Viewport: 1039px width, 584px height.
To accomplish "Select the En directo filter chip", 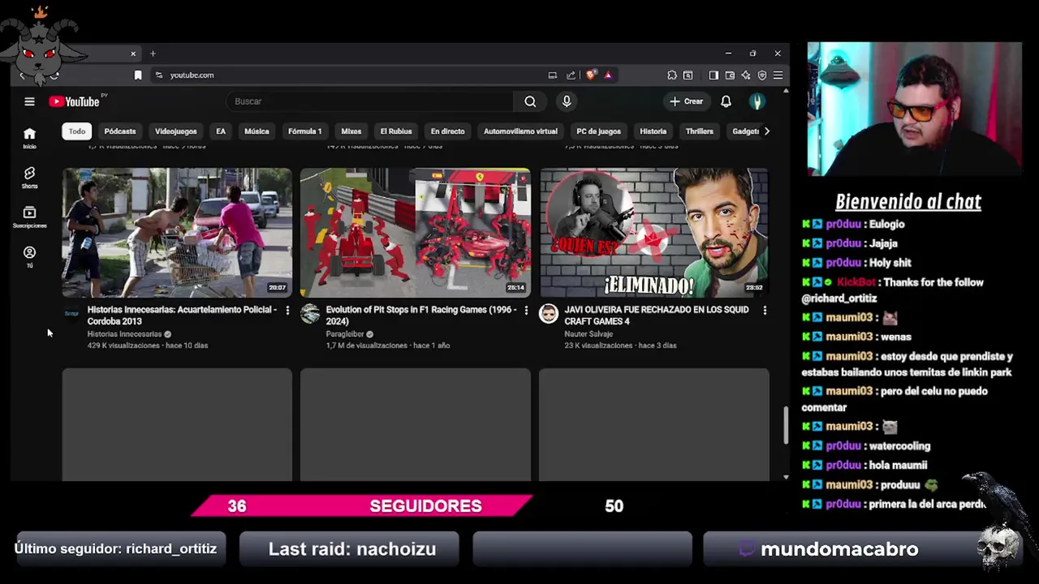I will (447, 131).
